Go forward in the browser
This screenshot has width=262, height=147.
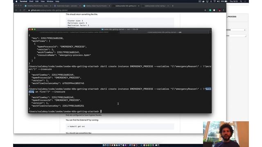20,10
